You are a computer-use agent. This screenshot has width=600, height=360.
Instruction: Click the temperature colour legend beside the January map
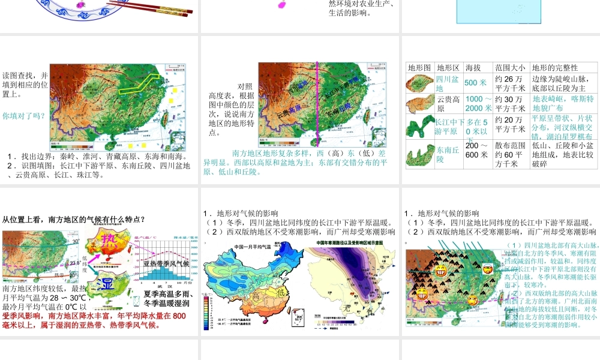[206, 313]
